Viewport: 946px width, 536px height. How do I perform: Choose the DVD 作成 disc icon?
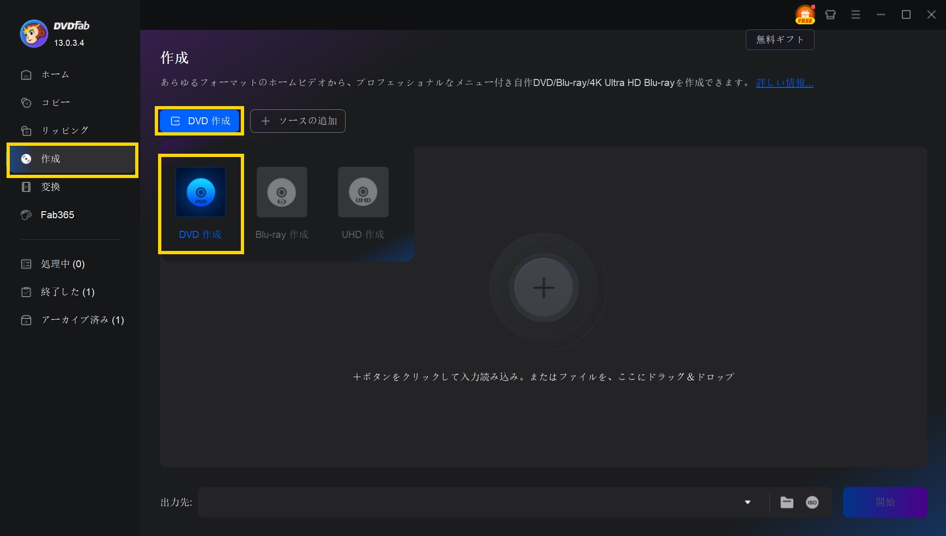(x=201, y=192)
